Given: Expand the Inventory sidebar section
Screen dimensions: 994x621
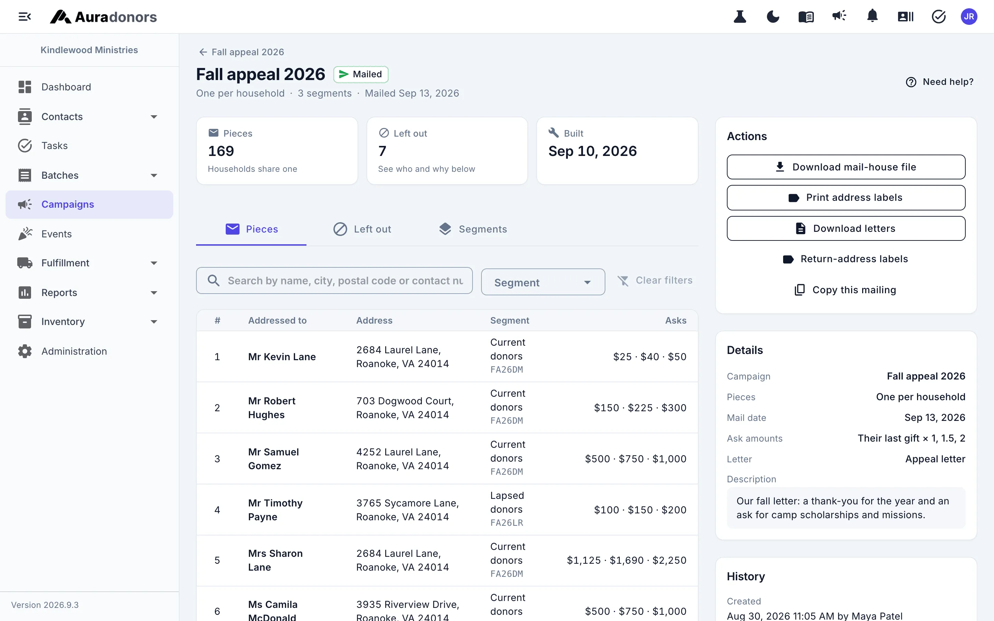Looking at the screenshot, I should [89, 322].
